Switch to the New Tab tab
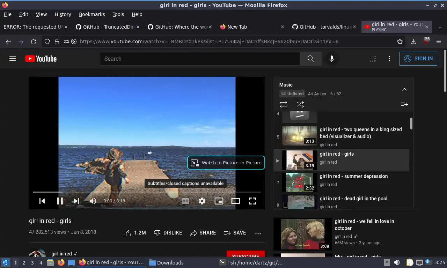Screen dimensions: 447x268 (252, 27)
